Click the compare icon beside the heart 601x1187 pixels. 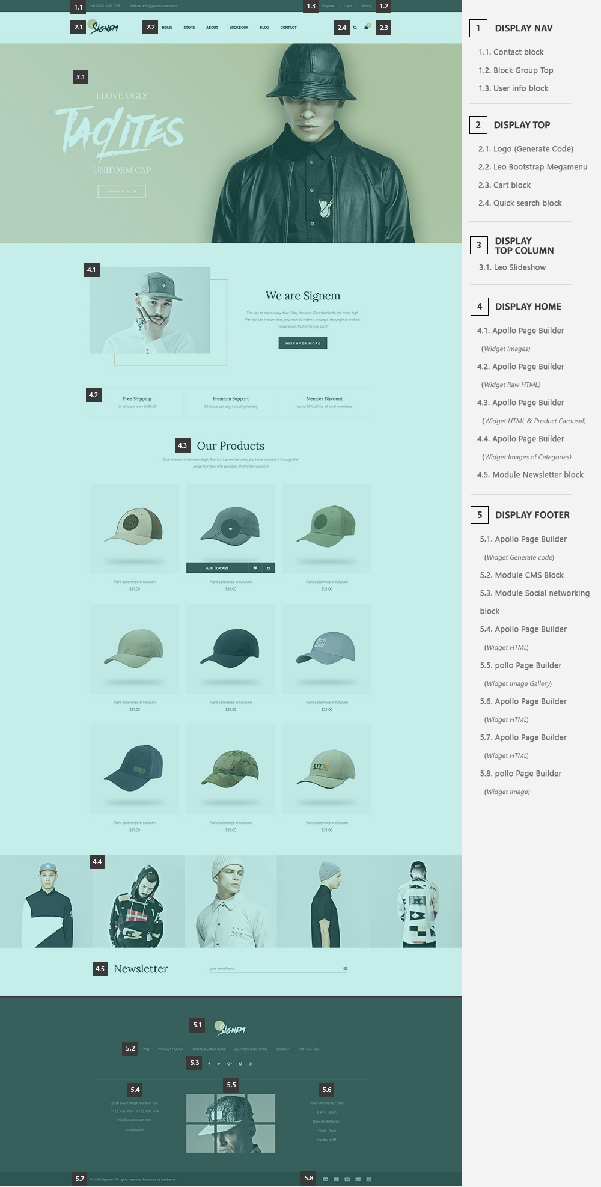pos(269,568)
